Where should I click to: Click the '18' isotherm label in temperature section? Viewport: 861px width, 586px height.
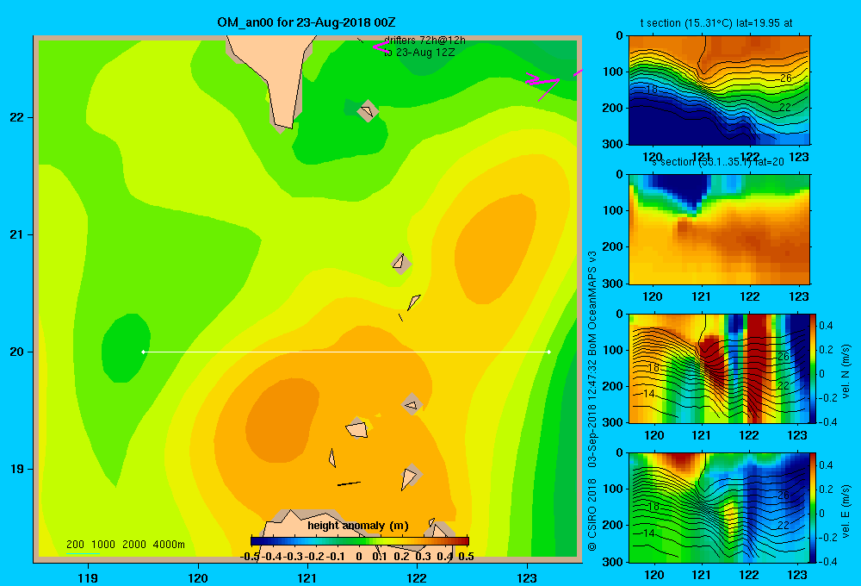tap(652, 89)
